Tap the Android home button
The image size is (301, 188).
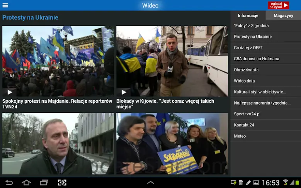point(26,183)
